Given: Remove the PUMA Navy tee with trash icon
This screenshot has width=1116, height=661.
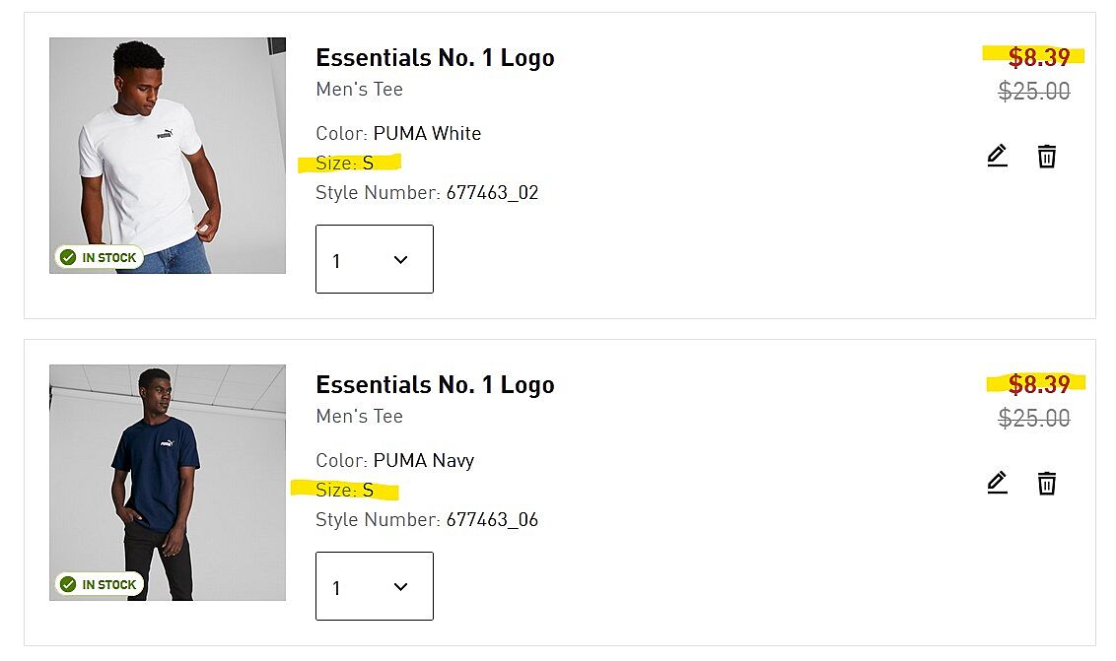Looking at the screenshot, I should [x=1047, y=483].
